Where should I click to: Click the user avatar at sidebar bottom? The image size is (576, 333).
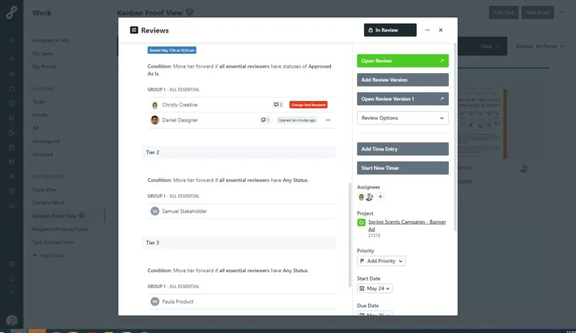[12, 321]
